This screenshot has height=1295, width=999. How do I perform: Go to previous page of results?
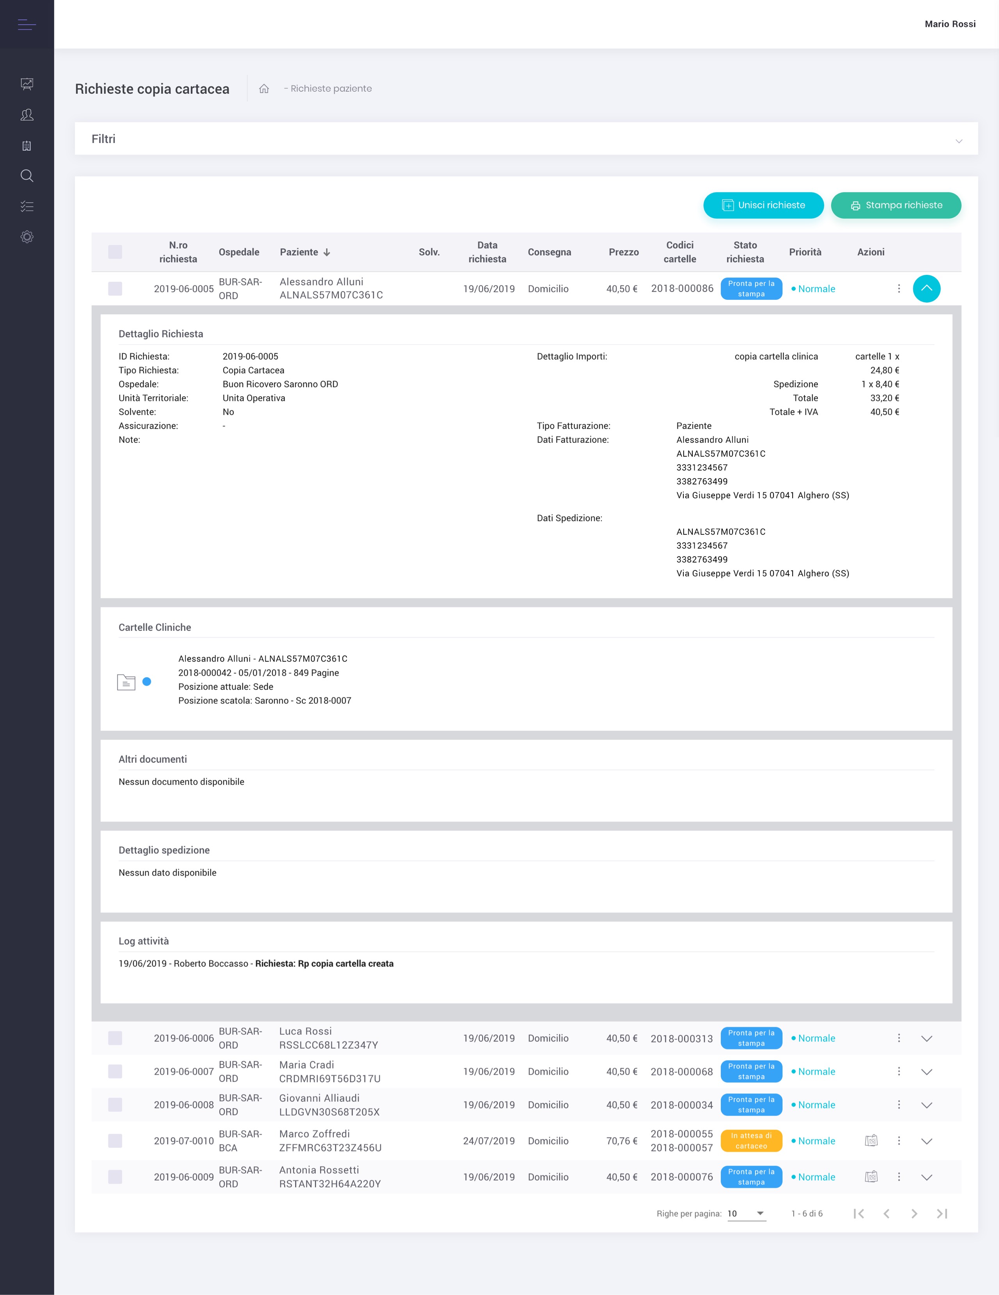coord(887,1214)
